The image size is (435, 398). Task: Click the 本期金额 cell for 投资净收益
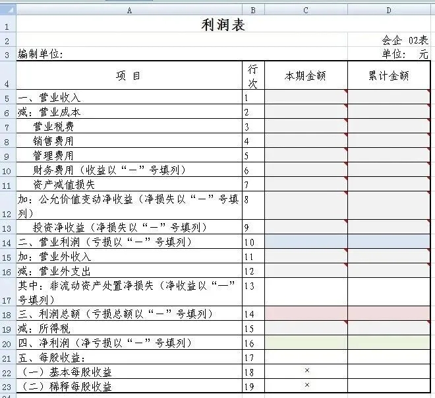point(306,227)
